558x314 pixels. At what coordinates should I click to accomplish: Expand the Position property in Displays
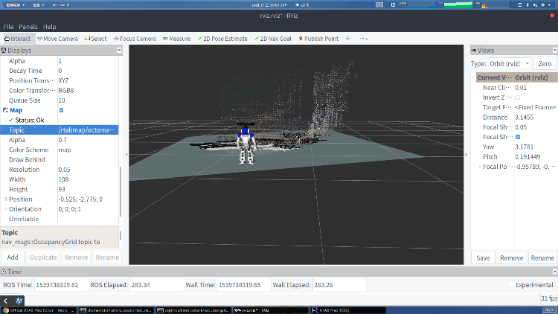point(5,199)
